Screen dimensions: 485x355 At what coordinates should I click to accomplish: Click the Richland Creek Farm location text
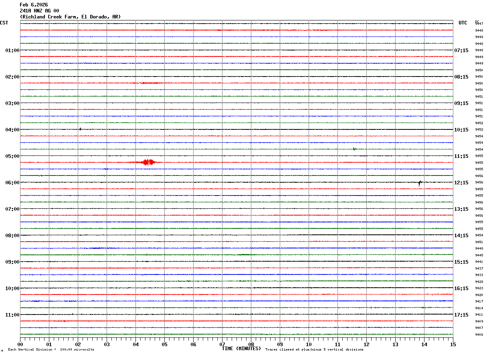[x=70, y=17]
